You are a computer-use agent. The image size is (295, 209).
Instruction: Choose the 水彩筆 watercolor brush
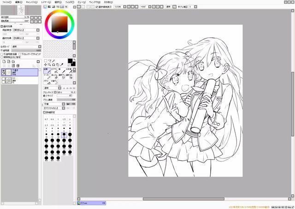tap(69, 70)
